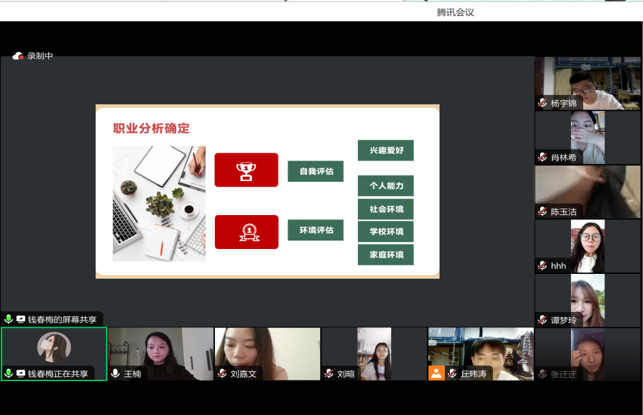Click the orange user icon on 丘玮涛's tile
Viewport: 643px width, 415px height.
(x=437, y=373)
